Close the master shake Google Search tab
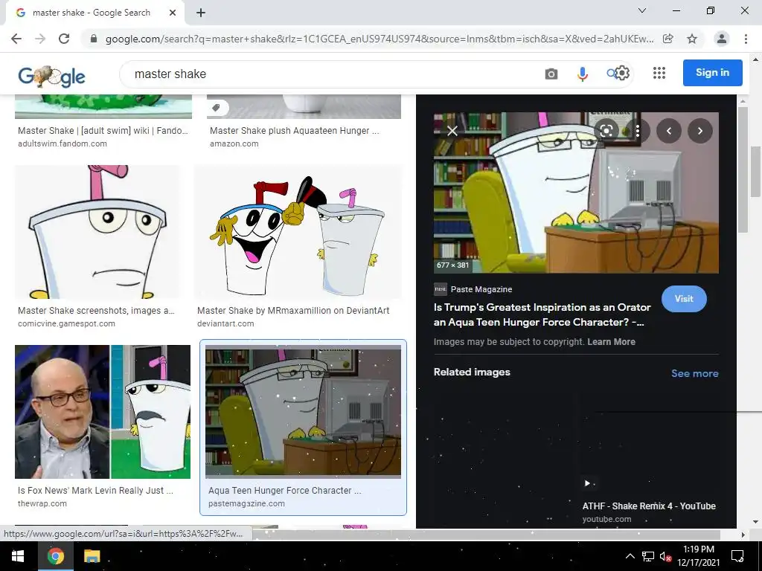The width and height of the screenshot is (762, 571). tap(173, 13)
